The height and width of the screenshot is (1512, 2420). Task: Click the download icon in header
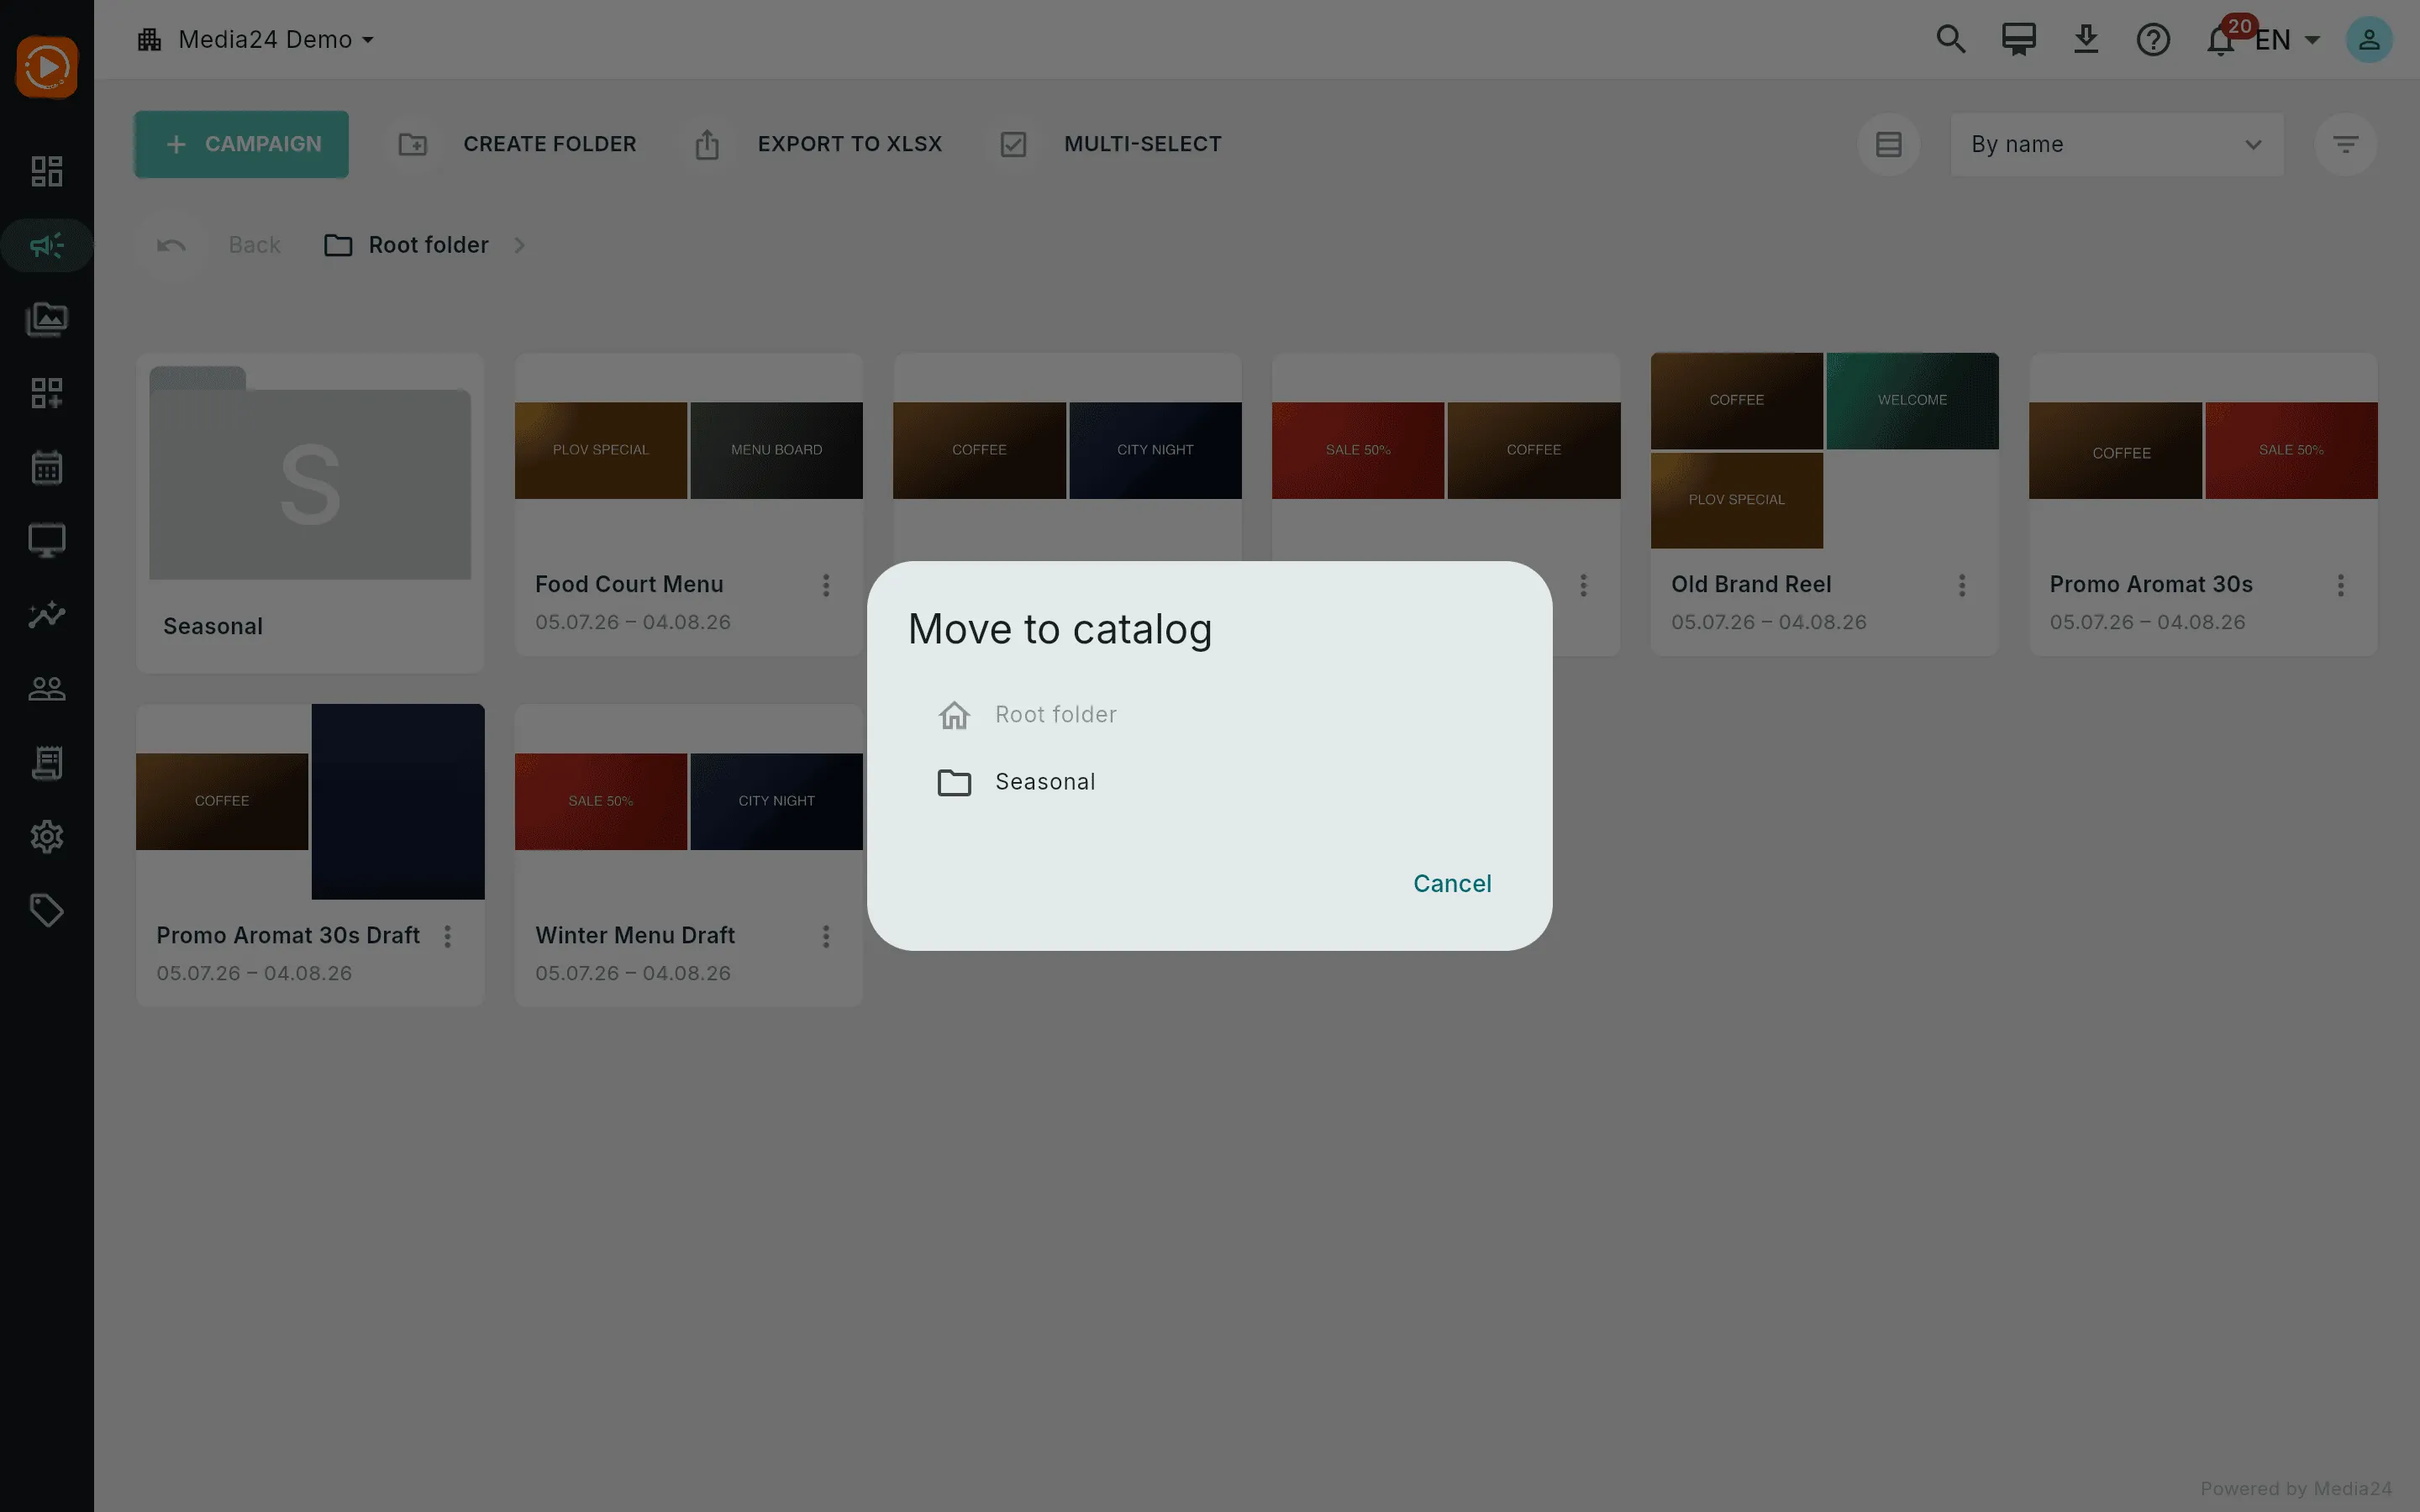pos(2086,39)
